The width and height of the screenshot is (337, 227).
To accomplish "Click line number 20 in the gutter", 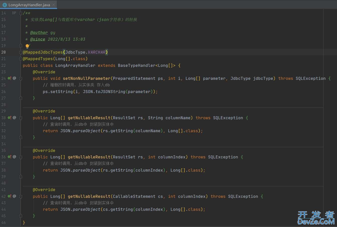I will (x=4, y=52).
